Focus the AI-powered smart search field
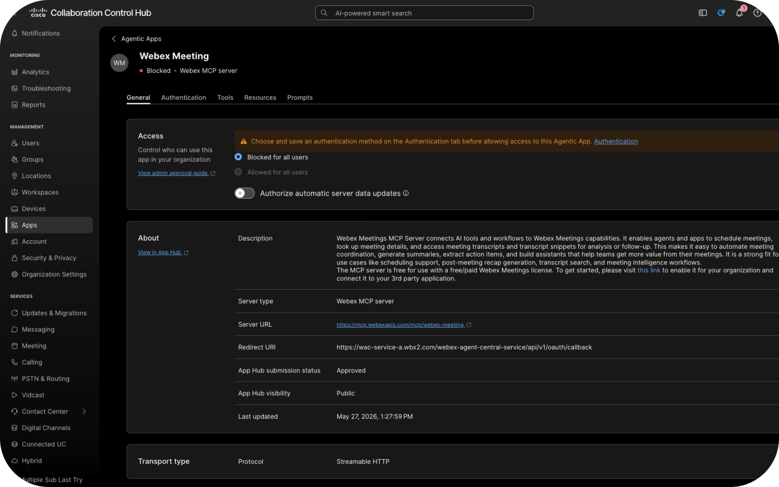This screenshot has width=779, height=487. [x=424, y=13]
